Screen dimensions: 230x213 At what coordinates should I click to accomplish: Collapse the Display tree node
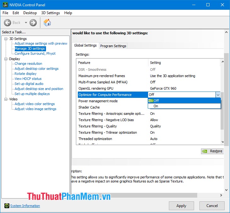coord(6,59)
